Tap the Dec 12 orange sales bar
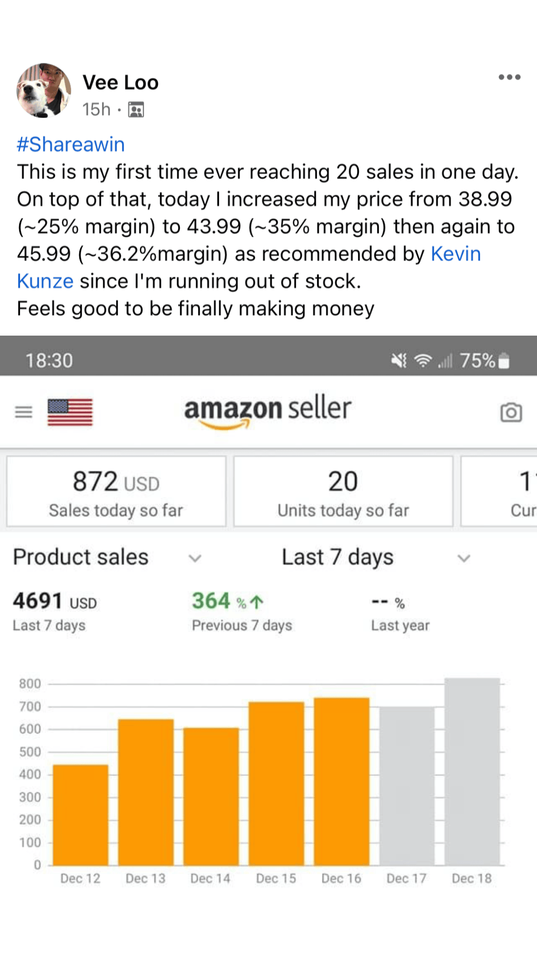 click(81, 815)
